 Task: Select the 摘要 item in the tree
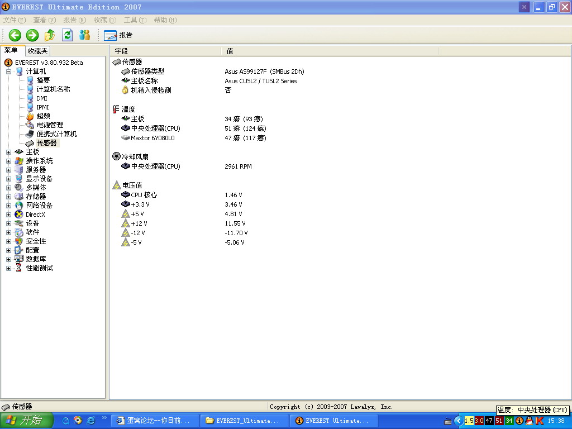tap(43, 80)
